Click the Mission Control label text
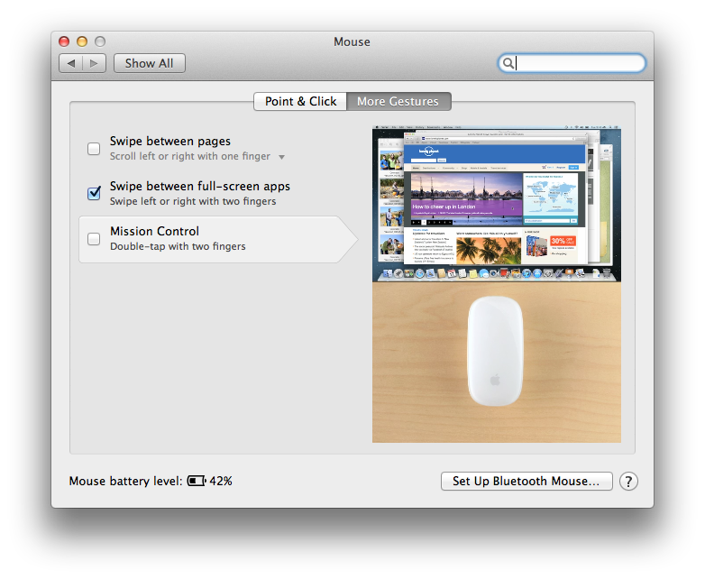 point(155,231)
